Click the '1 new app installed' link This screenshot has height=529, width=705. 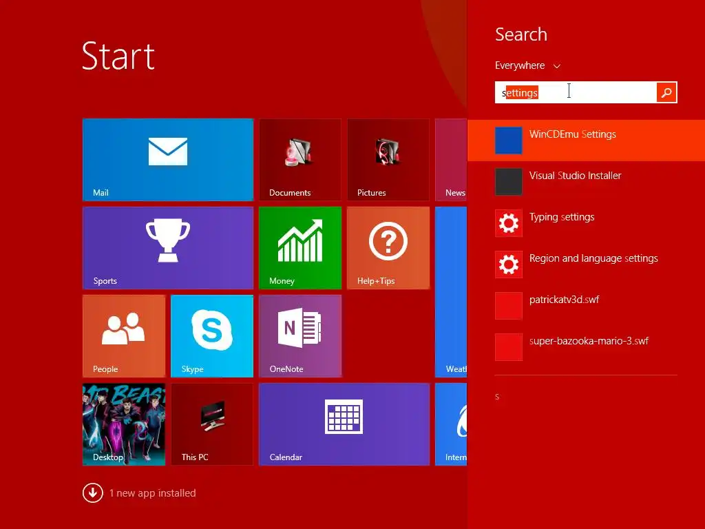pyautogui.click(x=152, y=493)
